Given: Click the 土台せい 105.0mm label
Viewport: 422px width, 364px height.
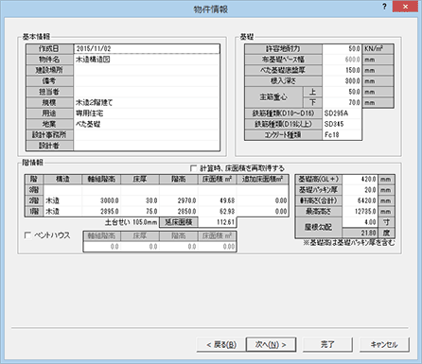Looking at the screenshot, I should (x=131, y=222).
